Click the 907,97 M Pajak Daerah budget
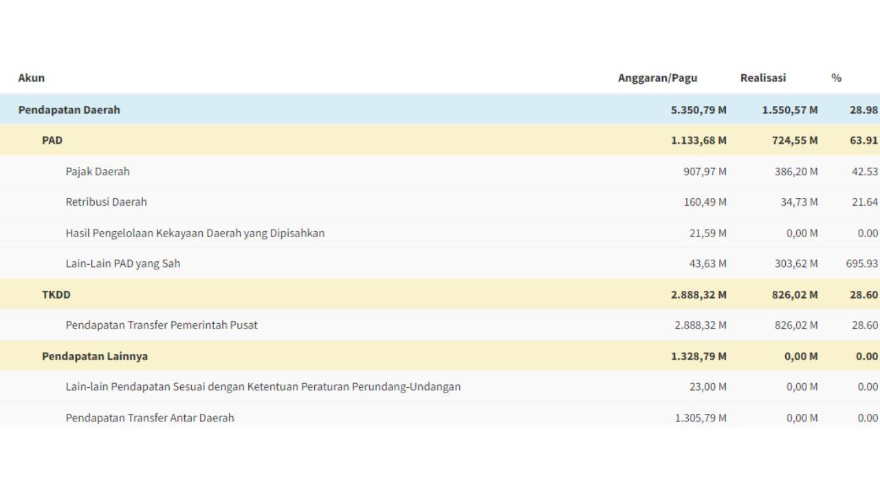 click(705, 171)
